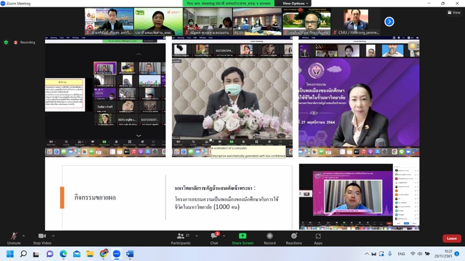Click the Record button
Viewport: 465px width, 261px height.
270,238
